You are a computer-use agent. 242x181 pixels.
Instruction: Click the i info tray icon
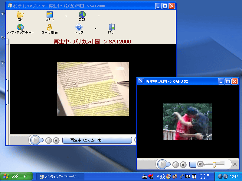(x=220, y=176)
